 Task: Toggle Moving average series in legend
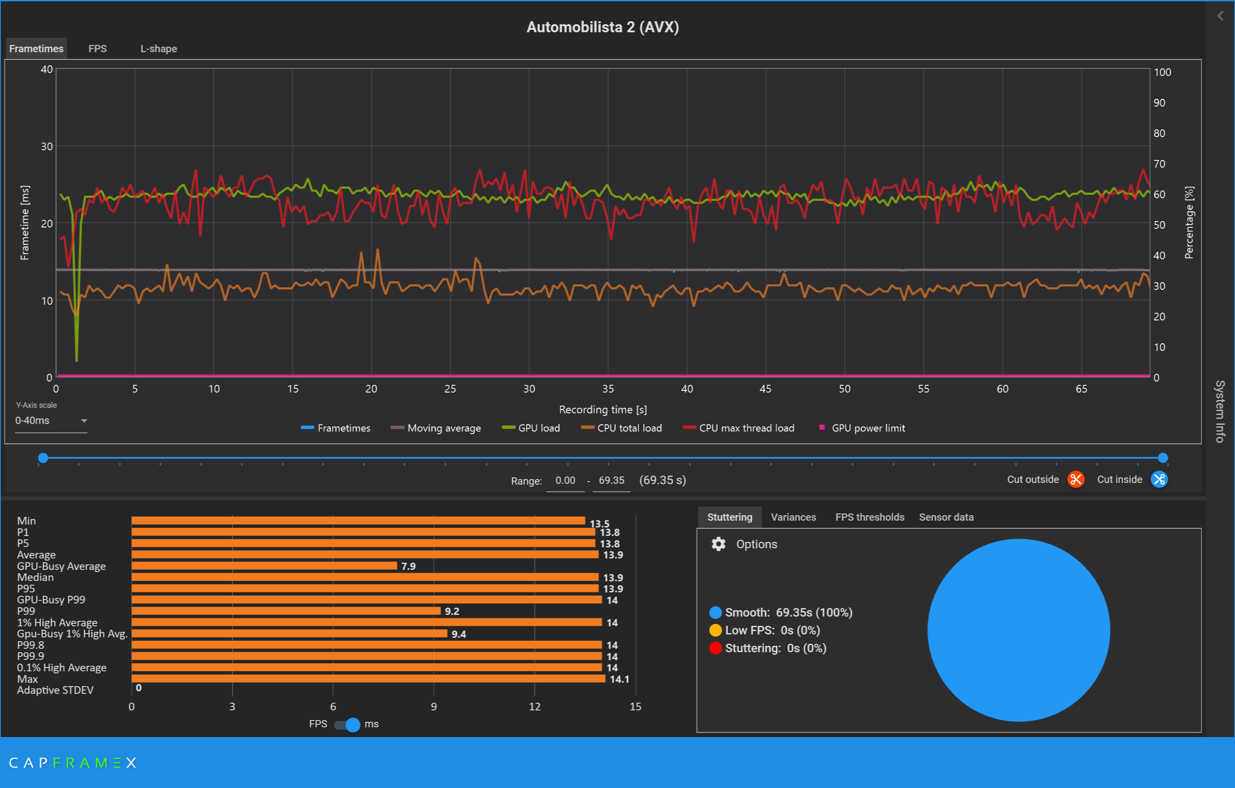(x=435, y=428)
